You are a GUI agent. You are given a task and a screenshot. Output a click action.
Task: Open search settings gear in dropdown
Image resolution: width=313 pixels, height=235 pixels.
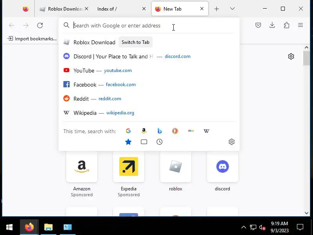click(x=232, y=142)
